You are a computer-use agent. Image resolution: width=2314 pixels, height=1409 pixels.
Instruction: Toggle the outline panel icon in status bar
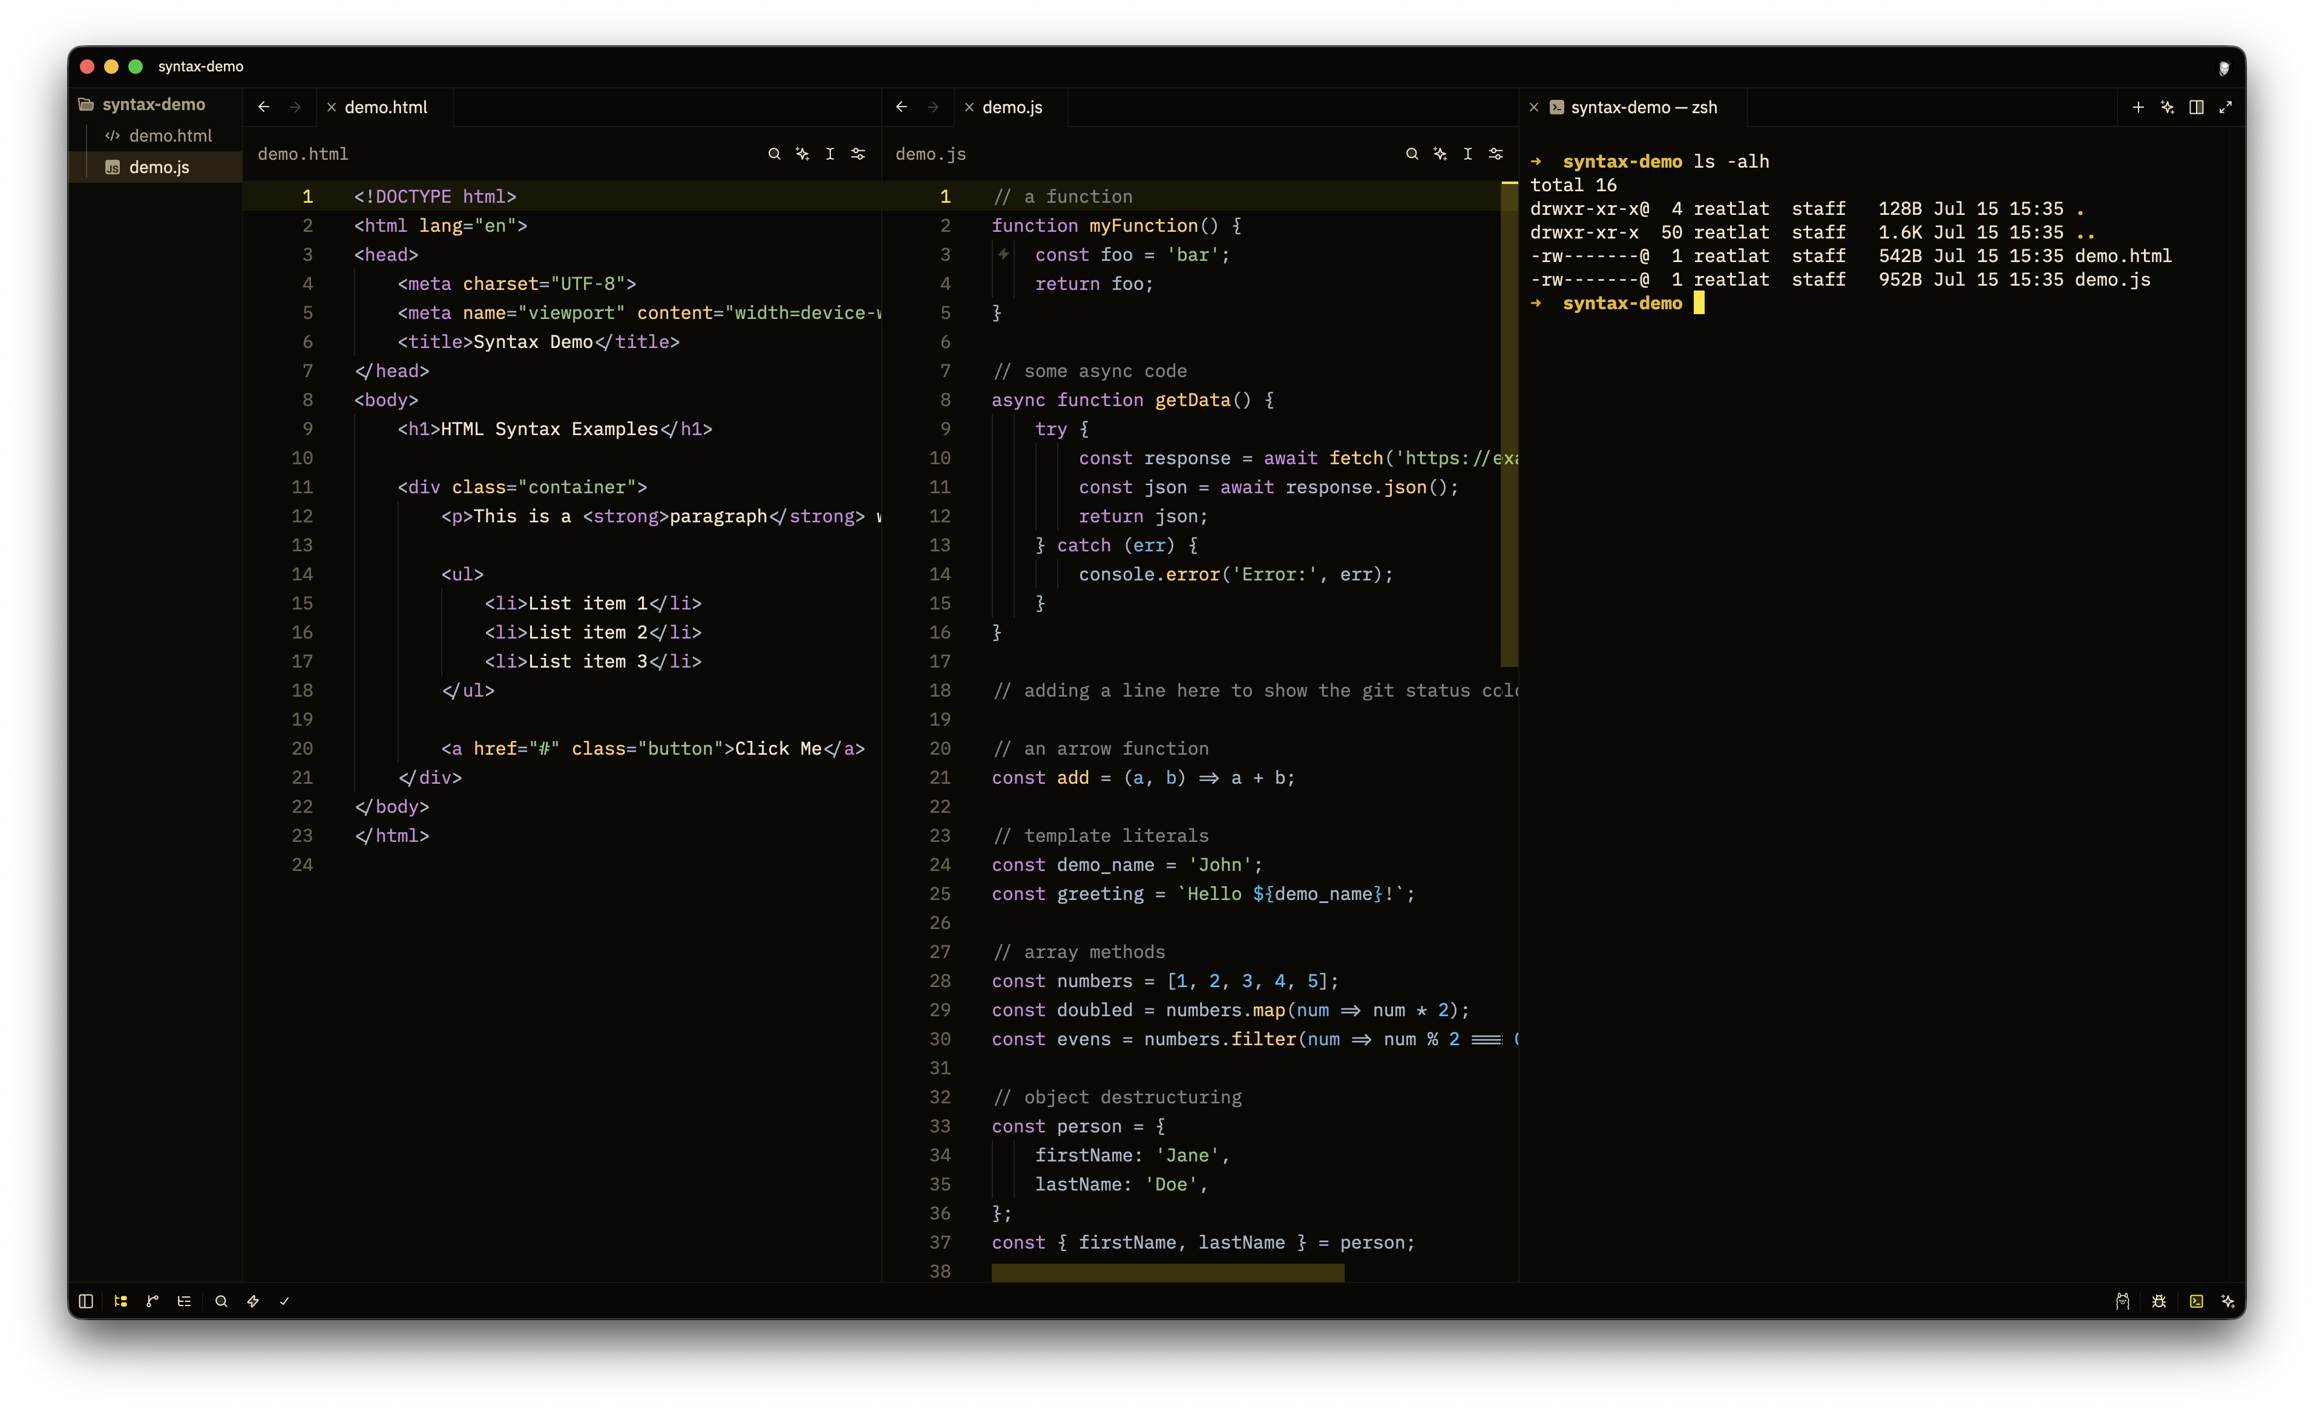pos(184,1301)
